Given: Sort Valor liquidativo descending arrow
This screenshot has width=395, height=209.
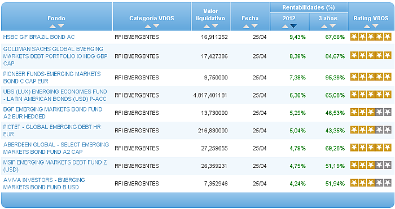Looking at the screenshot, I should 215,26.
